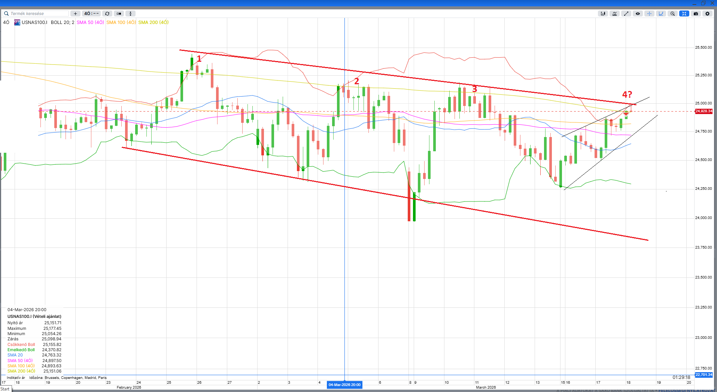Click the Start button in bottom corner
The height and width of the screenshot is (392, 717).
5,389
